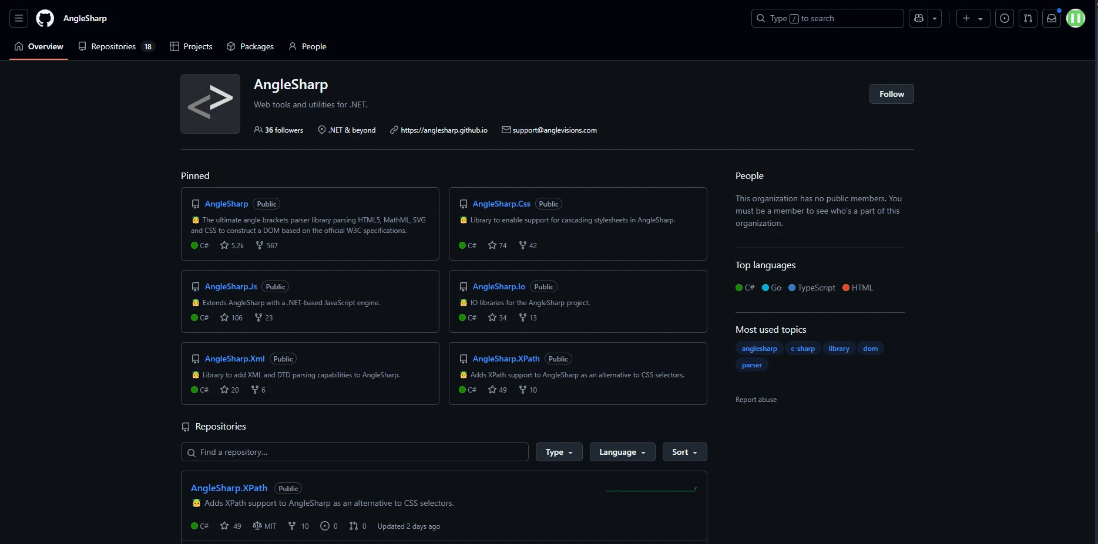Click the Find a repository search field
This screenshot has width=1098, height=544.
[x=355, y=452]
